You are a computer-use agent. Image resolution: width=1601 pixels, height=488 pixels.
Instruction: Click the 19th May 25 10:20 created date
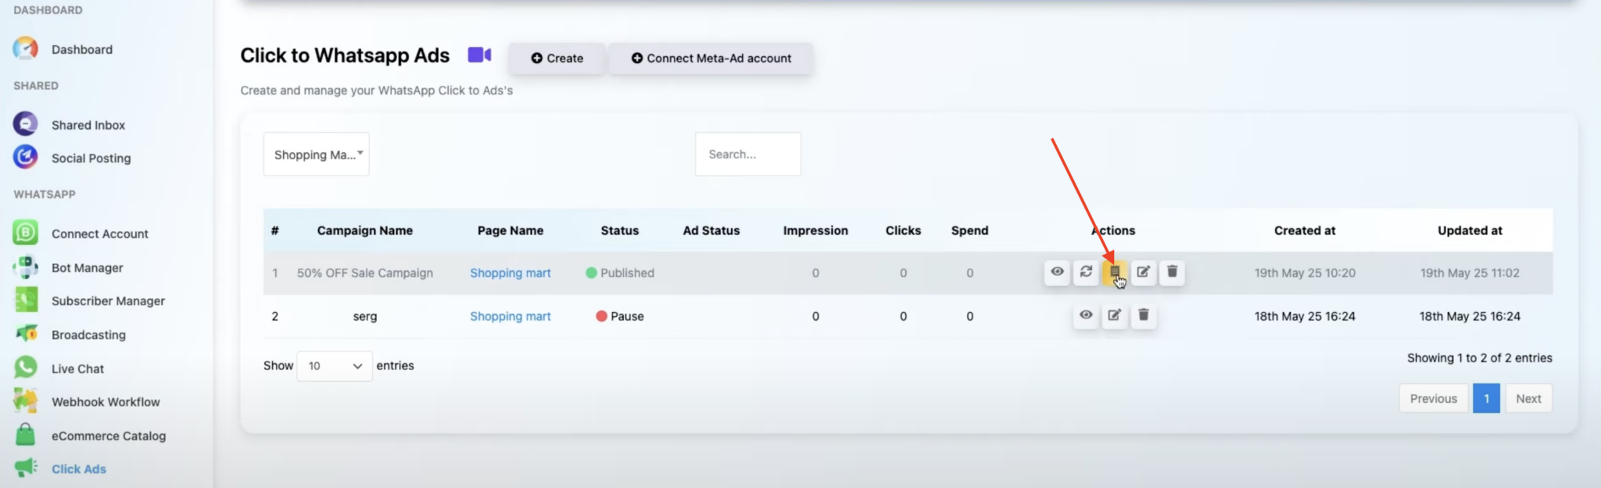[1305, 272]
